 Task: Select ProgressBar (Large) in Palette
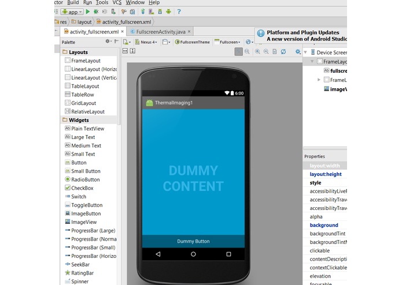[x=90, y=231]
